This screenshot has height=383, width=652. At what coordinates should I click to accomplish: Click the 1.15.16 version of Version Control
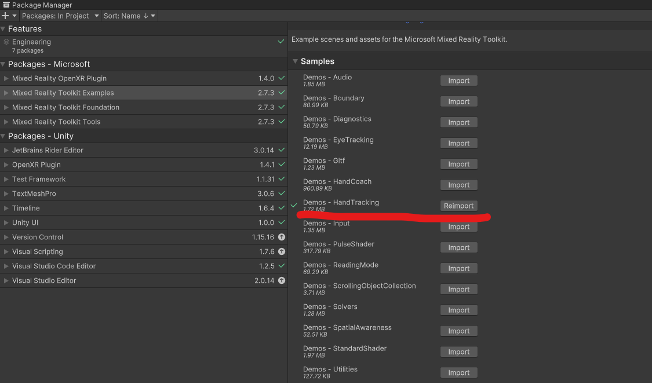point(263,237)
